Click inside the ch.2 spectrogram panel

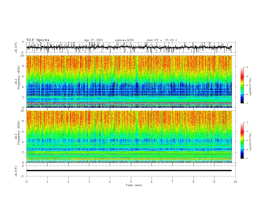click(129, 137)
